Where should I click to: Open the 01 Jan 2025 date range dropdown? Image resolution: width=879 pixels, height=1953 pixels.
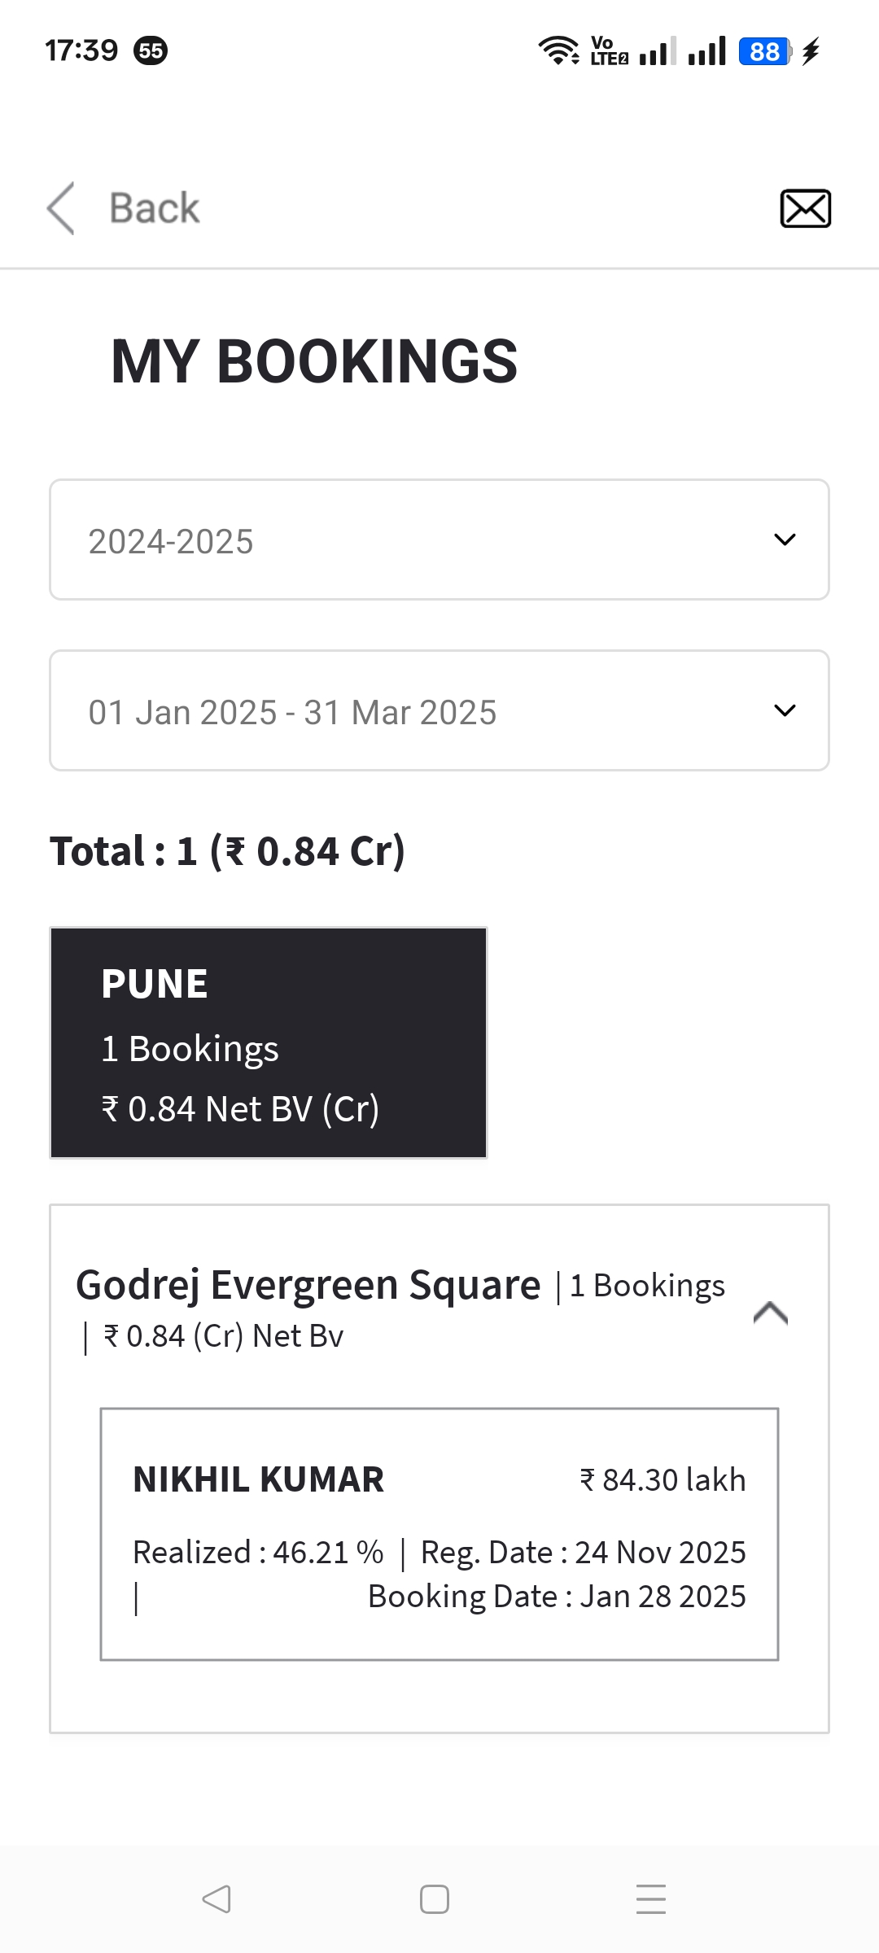pyautogui.click(x=439, y=710)
